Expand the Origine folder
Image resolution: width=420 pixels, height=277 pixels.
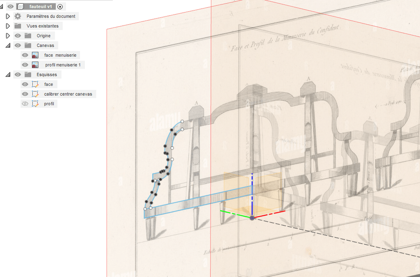8,36
